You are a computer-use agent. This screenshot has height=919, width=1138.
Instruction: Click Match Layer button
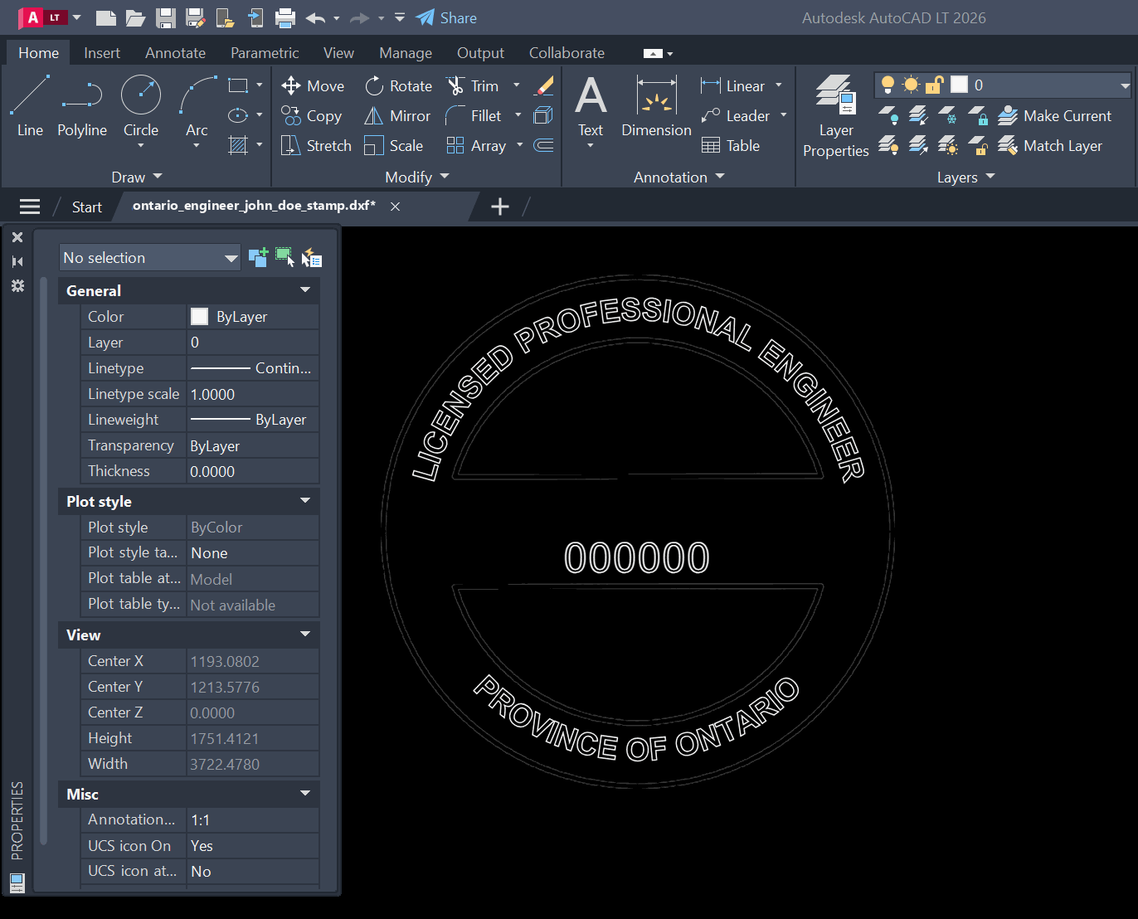pyautogui.click(x=1050, y=146)
